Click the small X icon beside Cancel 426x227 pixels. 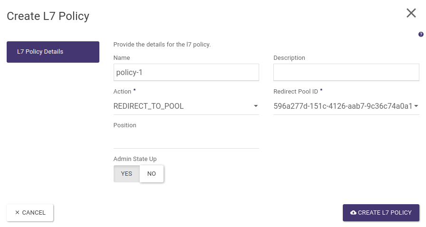click(x=18, y=213)
